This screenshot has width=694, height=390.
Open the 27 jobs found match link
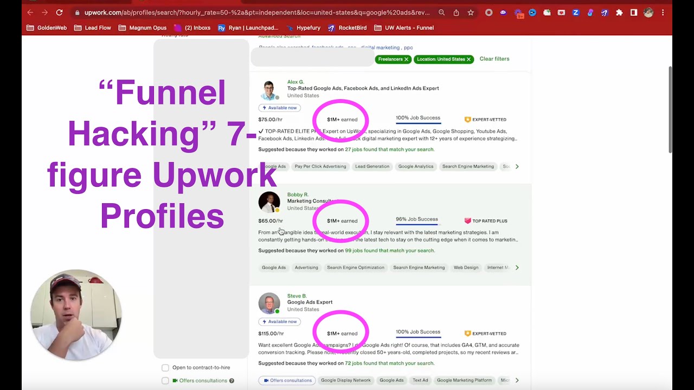click(389, 149)
